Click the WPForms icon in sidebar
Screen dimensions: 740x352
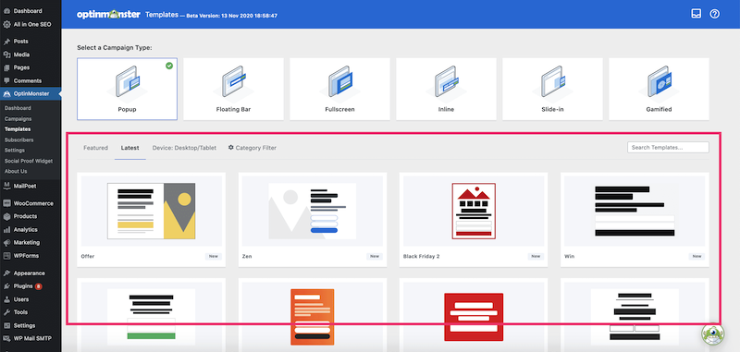6,256
